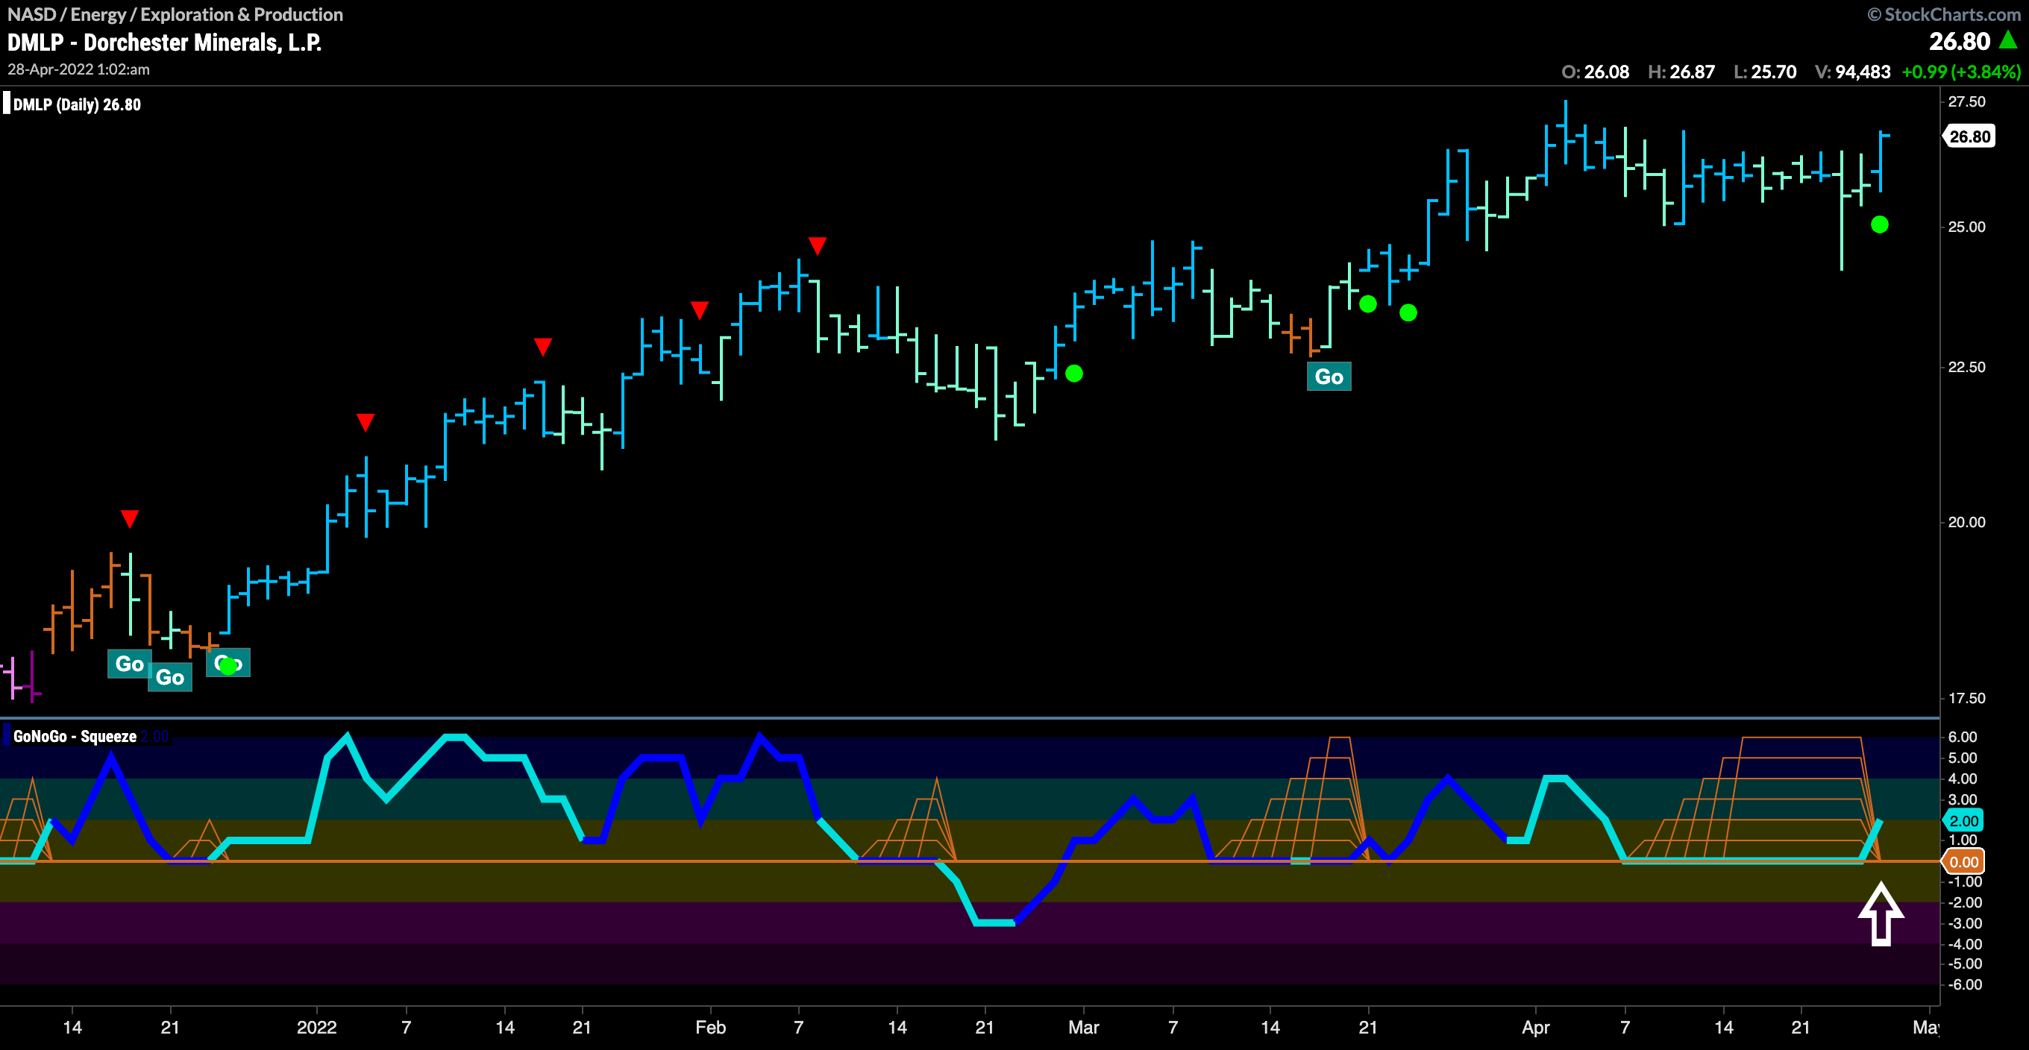2029x1050 pixels.
Task: Click the green up-triangle beside 26.80 price
Action: pos(2007,40)
